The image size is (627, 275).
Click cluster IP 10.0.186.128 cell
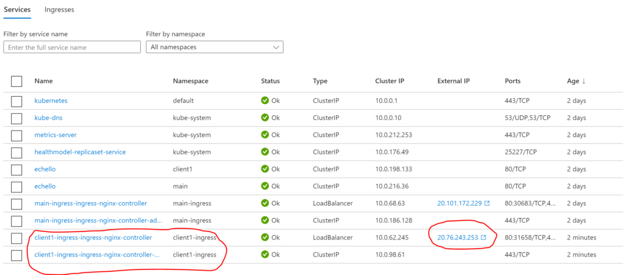[394, 220]
